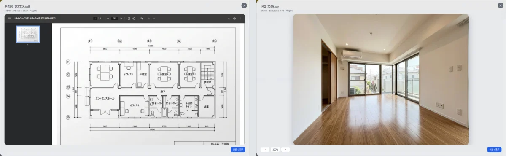Click redo in the PDF toolbar
This screenshot has width=506, height=156.
[x=154, y=19]
